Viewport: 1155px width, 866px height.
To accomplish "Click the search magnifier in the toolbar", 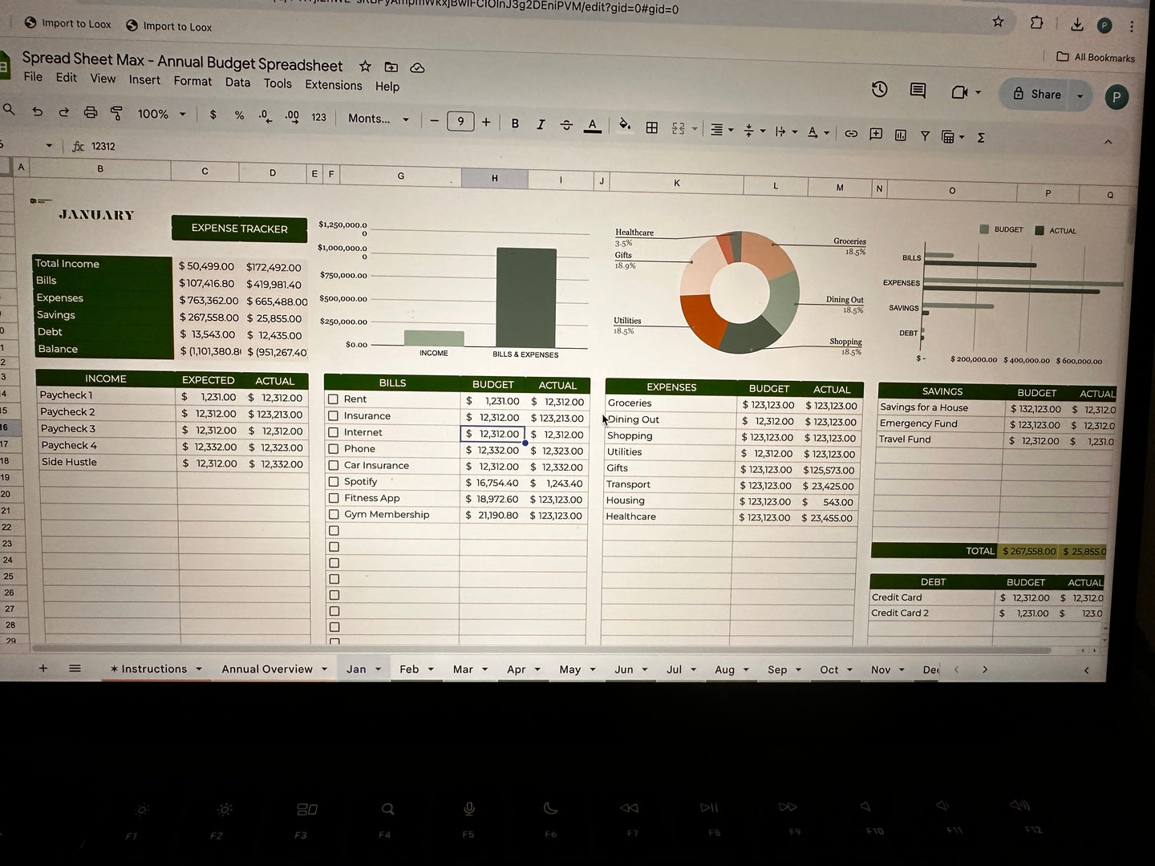I will coord(9,110).
